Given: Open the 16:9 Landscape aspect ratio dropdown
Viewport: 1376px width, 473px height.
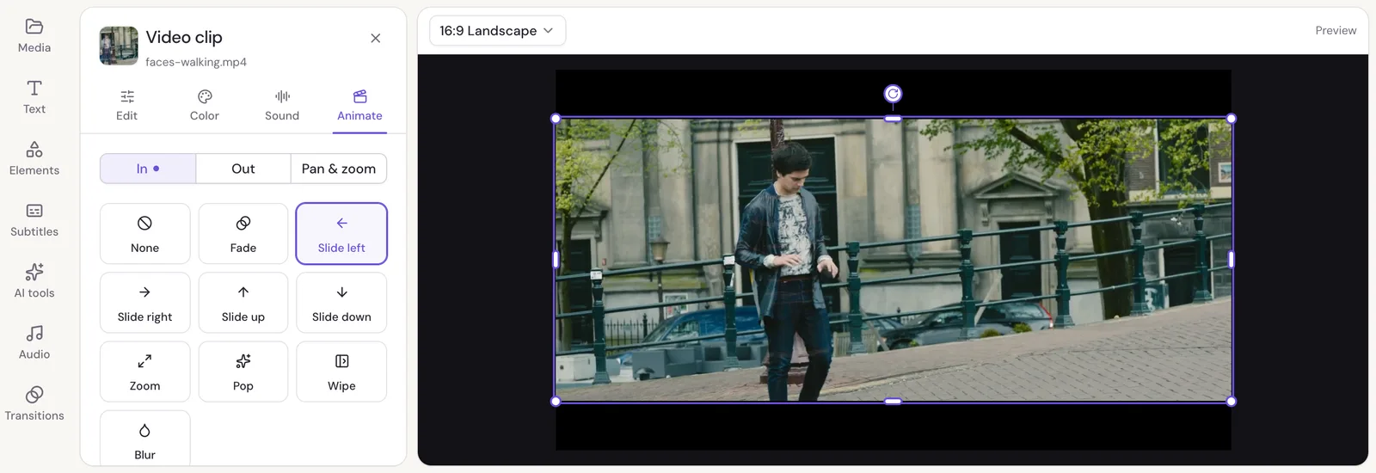Looking at the screenshot, I should click(x=497, y=31).
